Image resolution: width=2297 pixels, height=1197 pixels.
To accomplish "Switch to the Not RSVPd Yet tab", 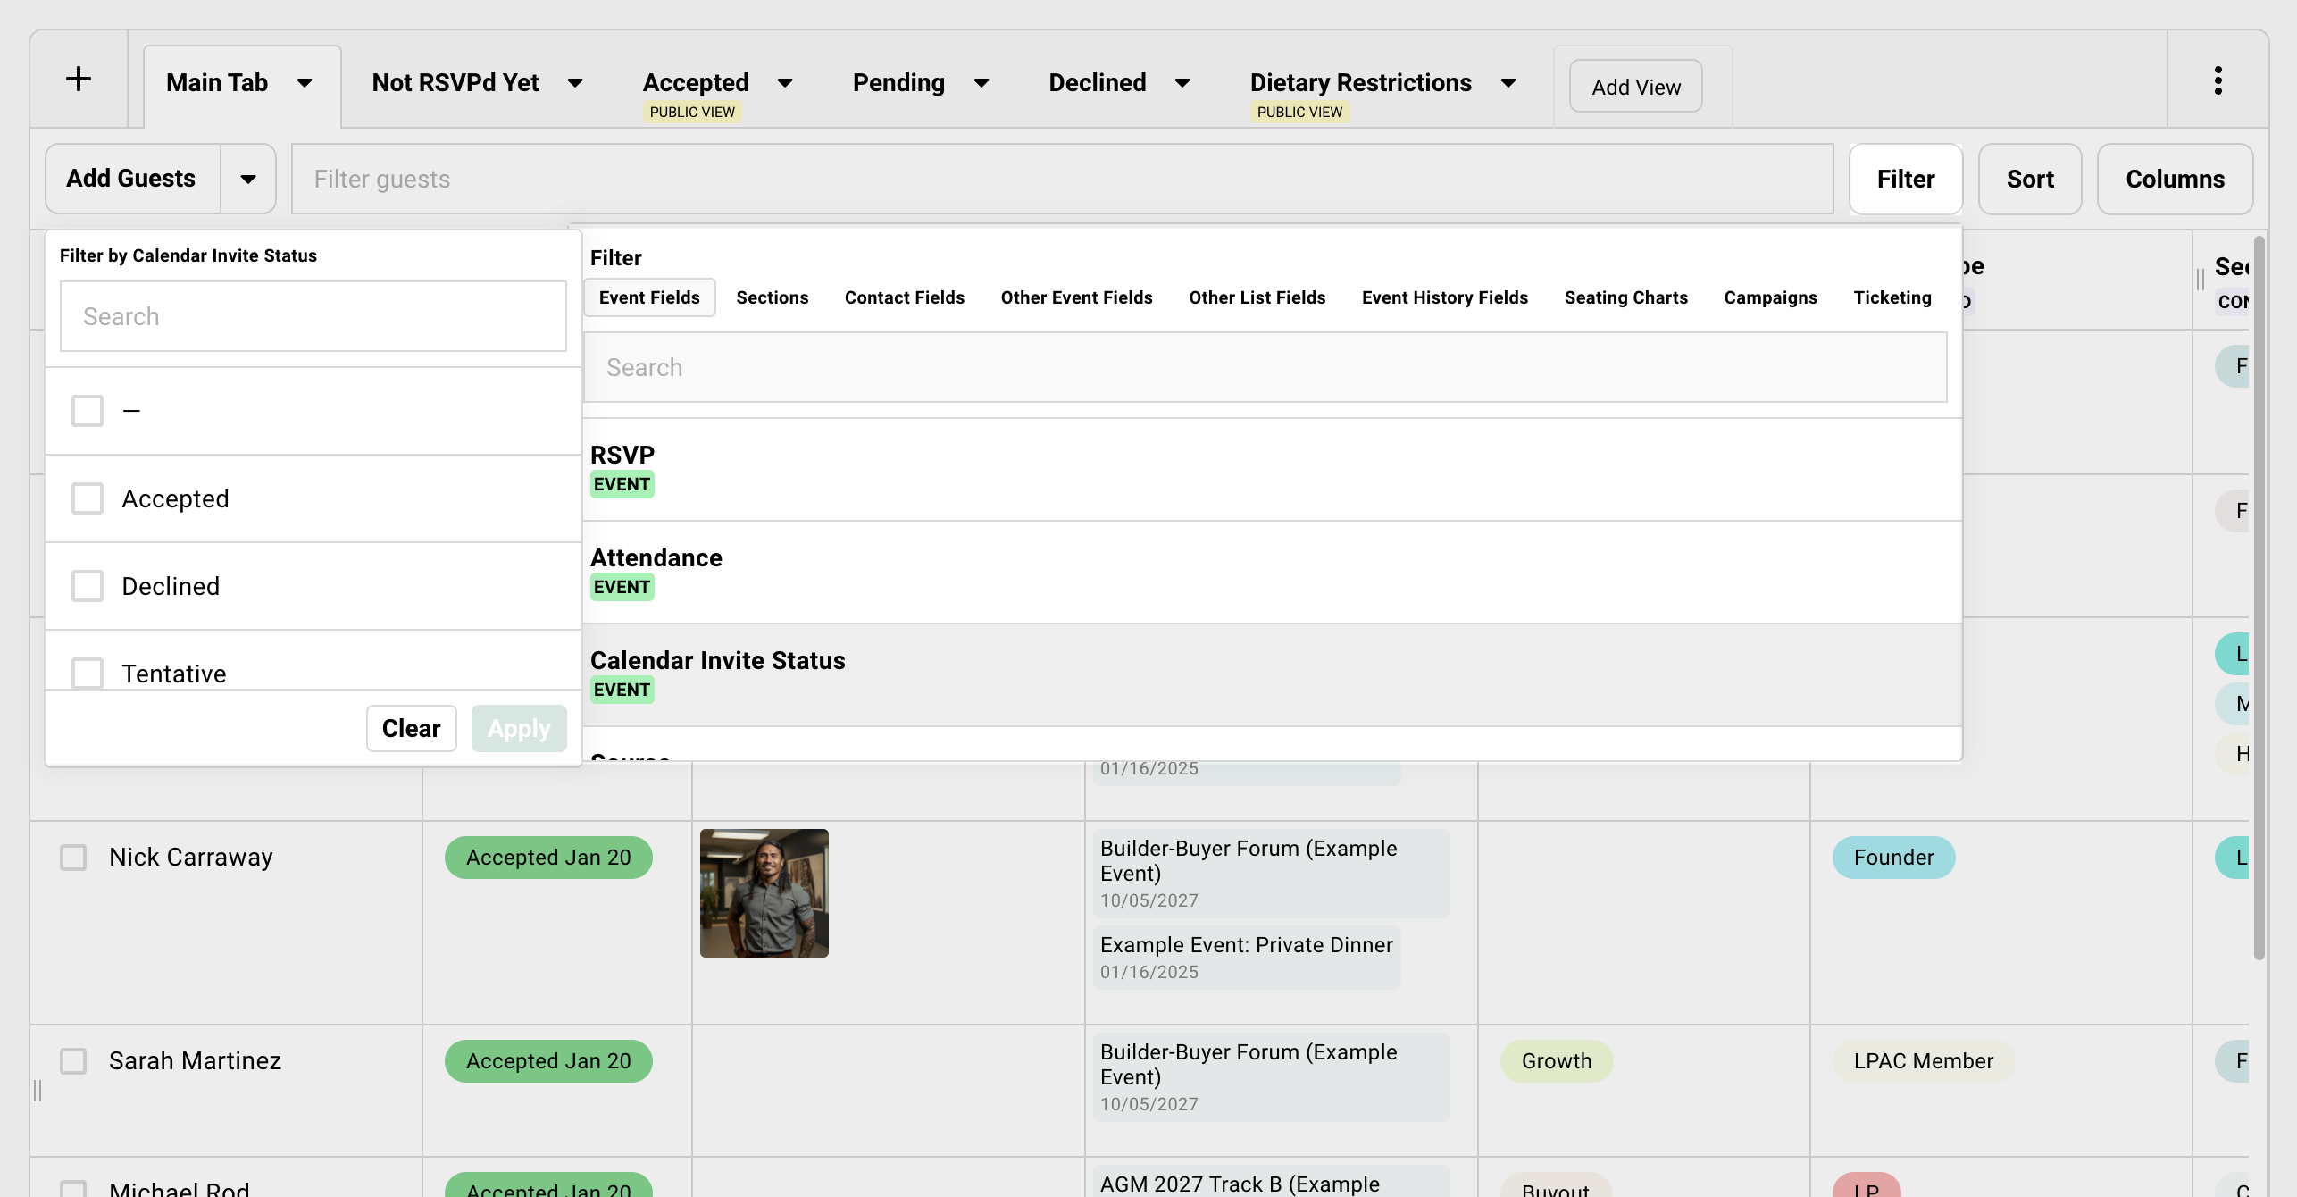I will pos(455,82).
